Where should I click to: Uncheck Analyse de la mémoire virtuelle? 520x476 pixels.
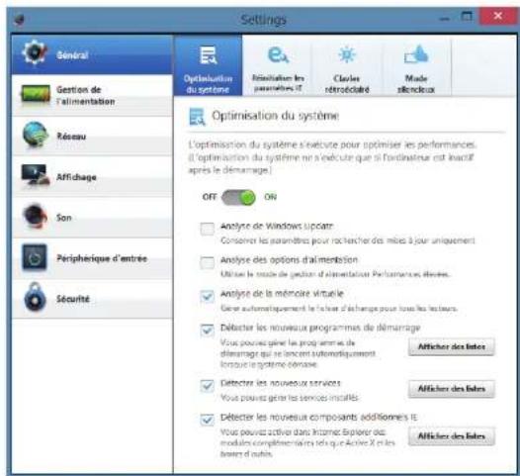click(208, 296)
